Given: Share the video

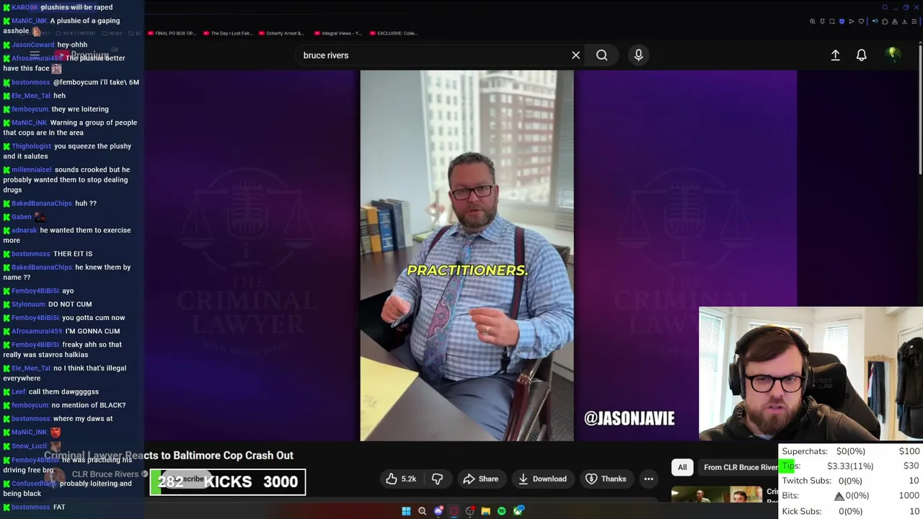Looking at the screenshot, I should 480,479.
